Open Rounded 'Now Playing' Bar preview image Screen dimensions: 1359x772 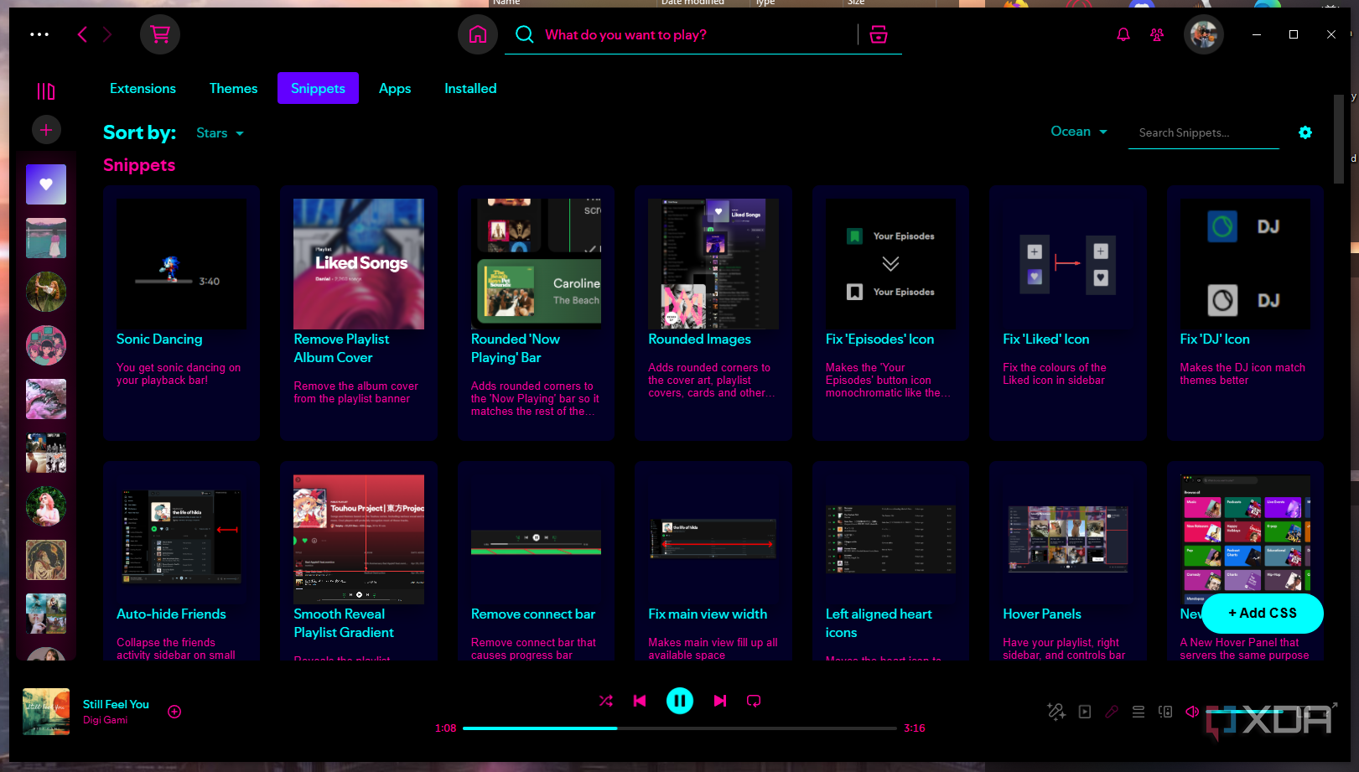pyautogui.click(x=537, y=264)
